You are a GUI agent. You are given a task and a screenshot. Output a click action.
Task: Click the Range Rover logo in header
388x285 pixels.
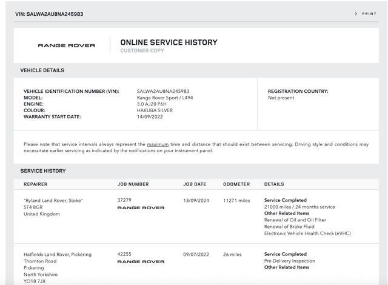pyautogui.click(x=67, y=45)
